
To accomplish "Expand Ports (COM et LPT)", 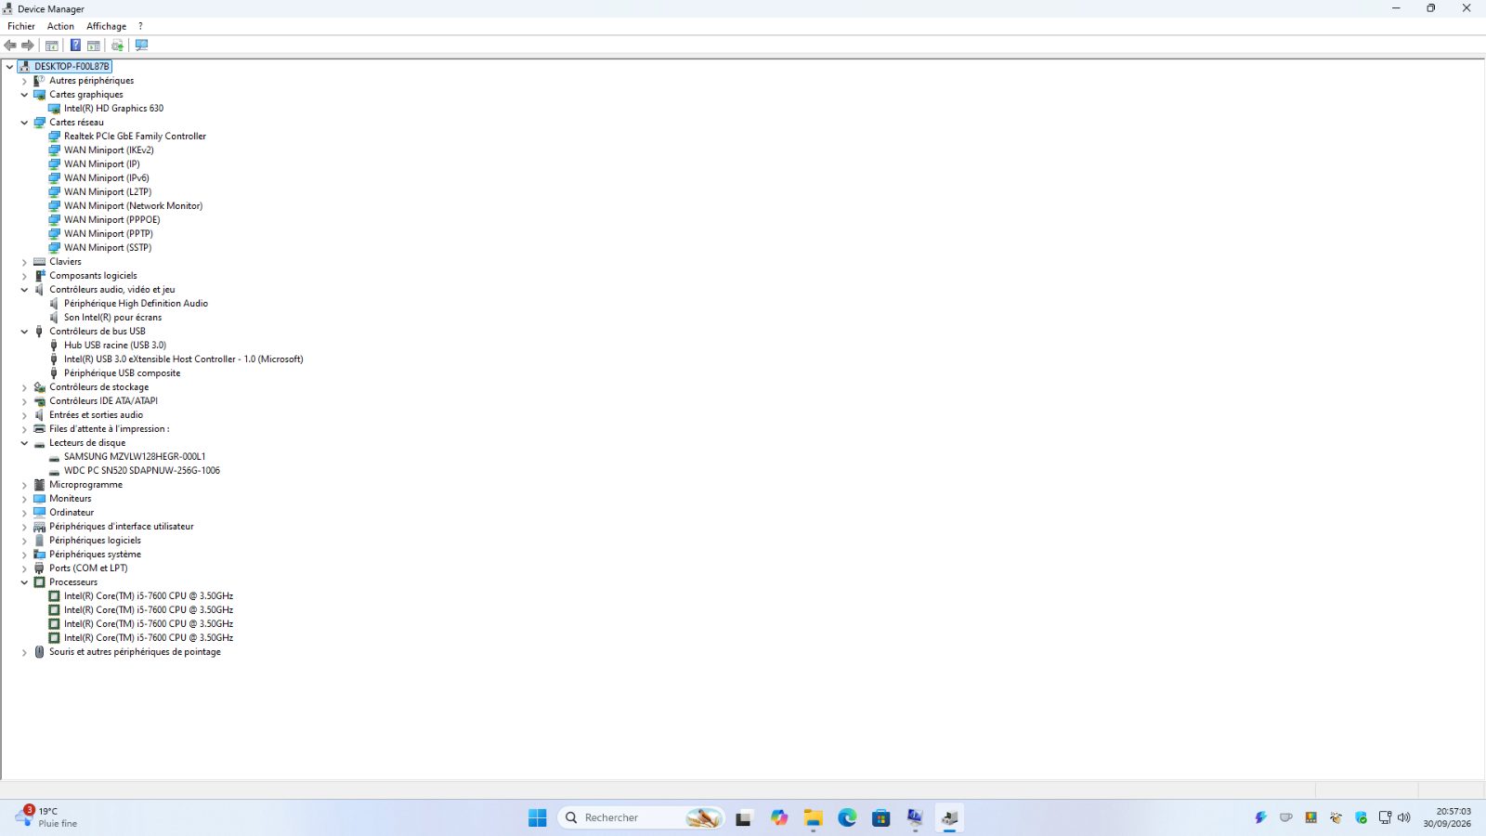I will tap(25, 568).
